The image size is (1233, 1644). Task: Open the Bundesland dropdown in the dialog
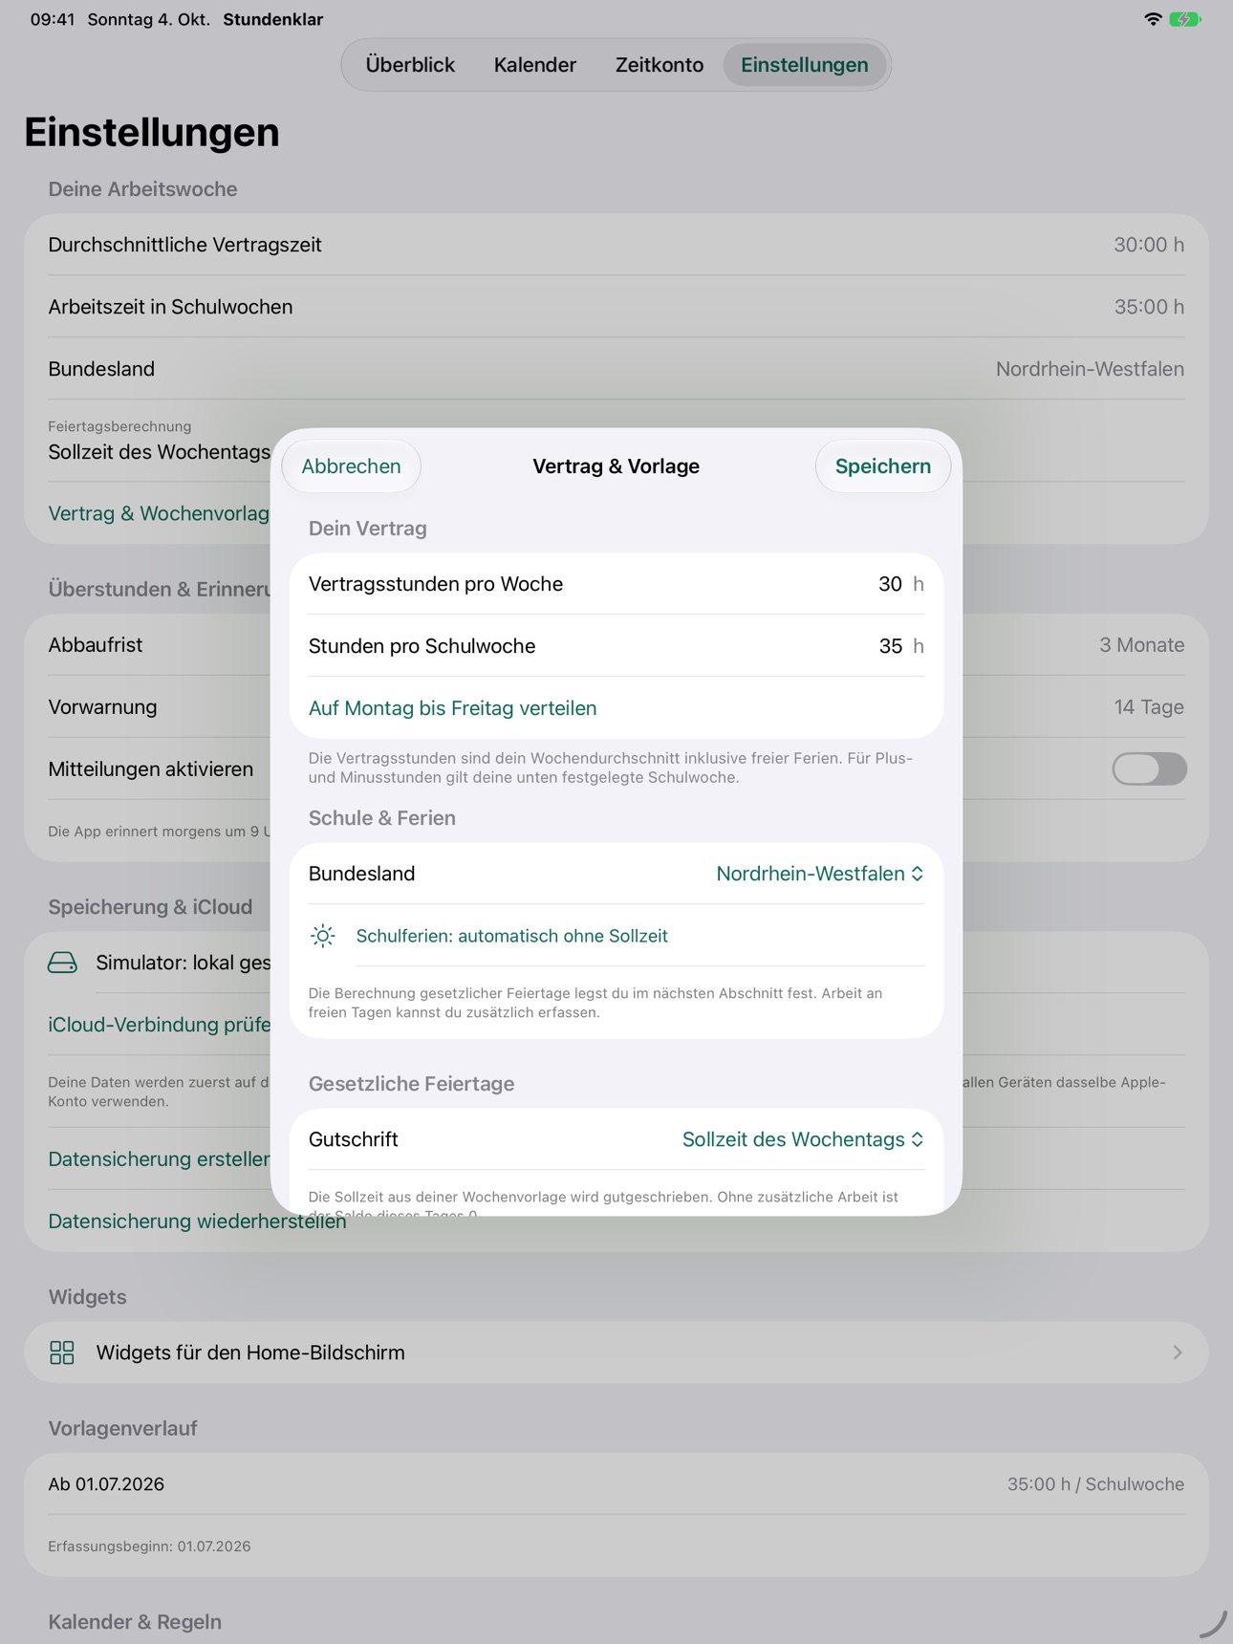(x=819, y=874)
